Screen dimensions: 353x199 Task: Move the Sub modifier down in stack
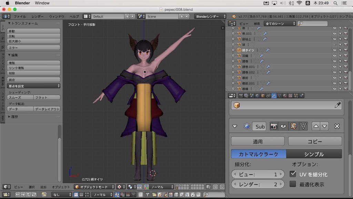pos(324,126)
